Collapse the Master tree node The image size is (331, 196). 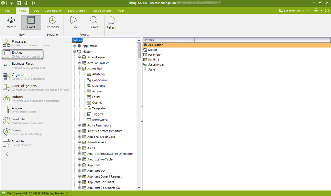(75, 52)
